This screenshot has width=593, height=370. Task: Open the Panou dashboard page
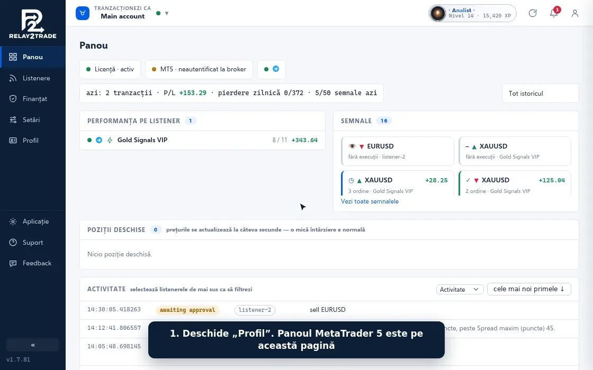pos(32,57)
